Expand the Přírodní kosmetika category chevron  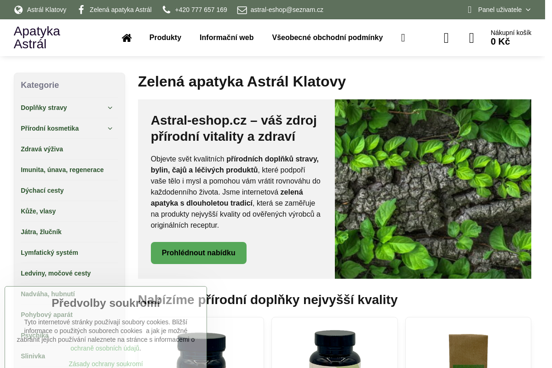[110, 128]
